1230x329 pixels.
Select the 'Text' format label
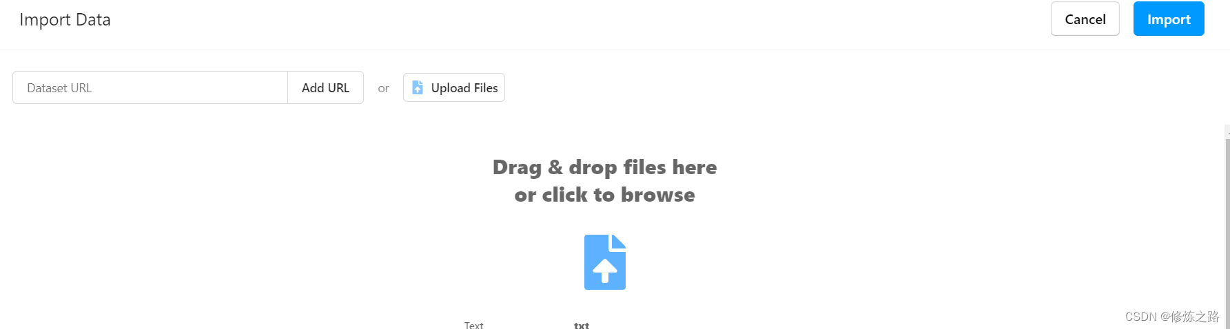[x=473, y=325]
